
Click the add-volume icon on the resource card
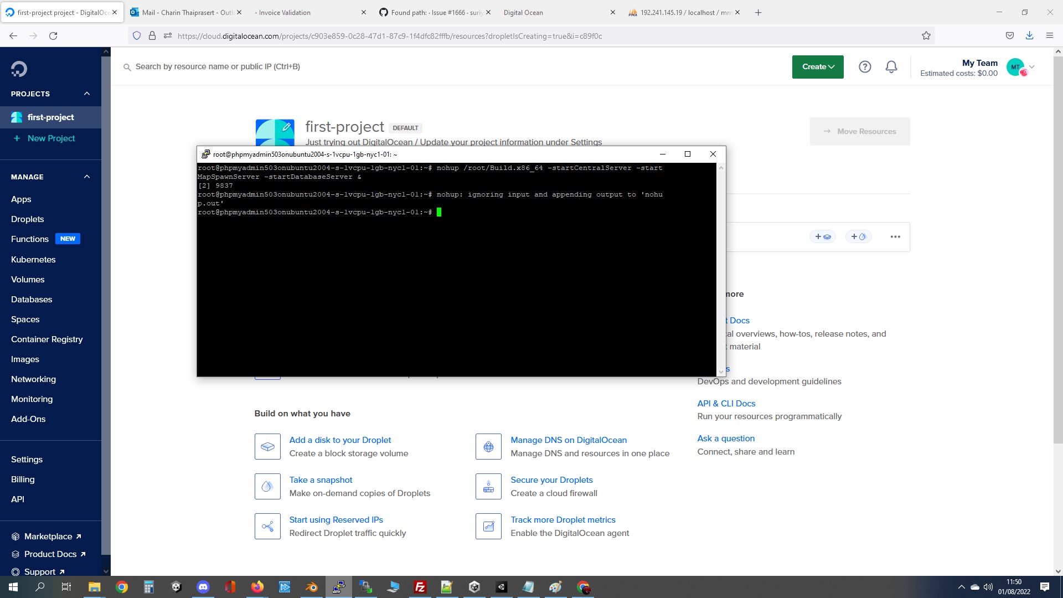pos(823,236)
